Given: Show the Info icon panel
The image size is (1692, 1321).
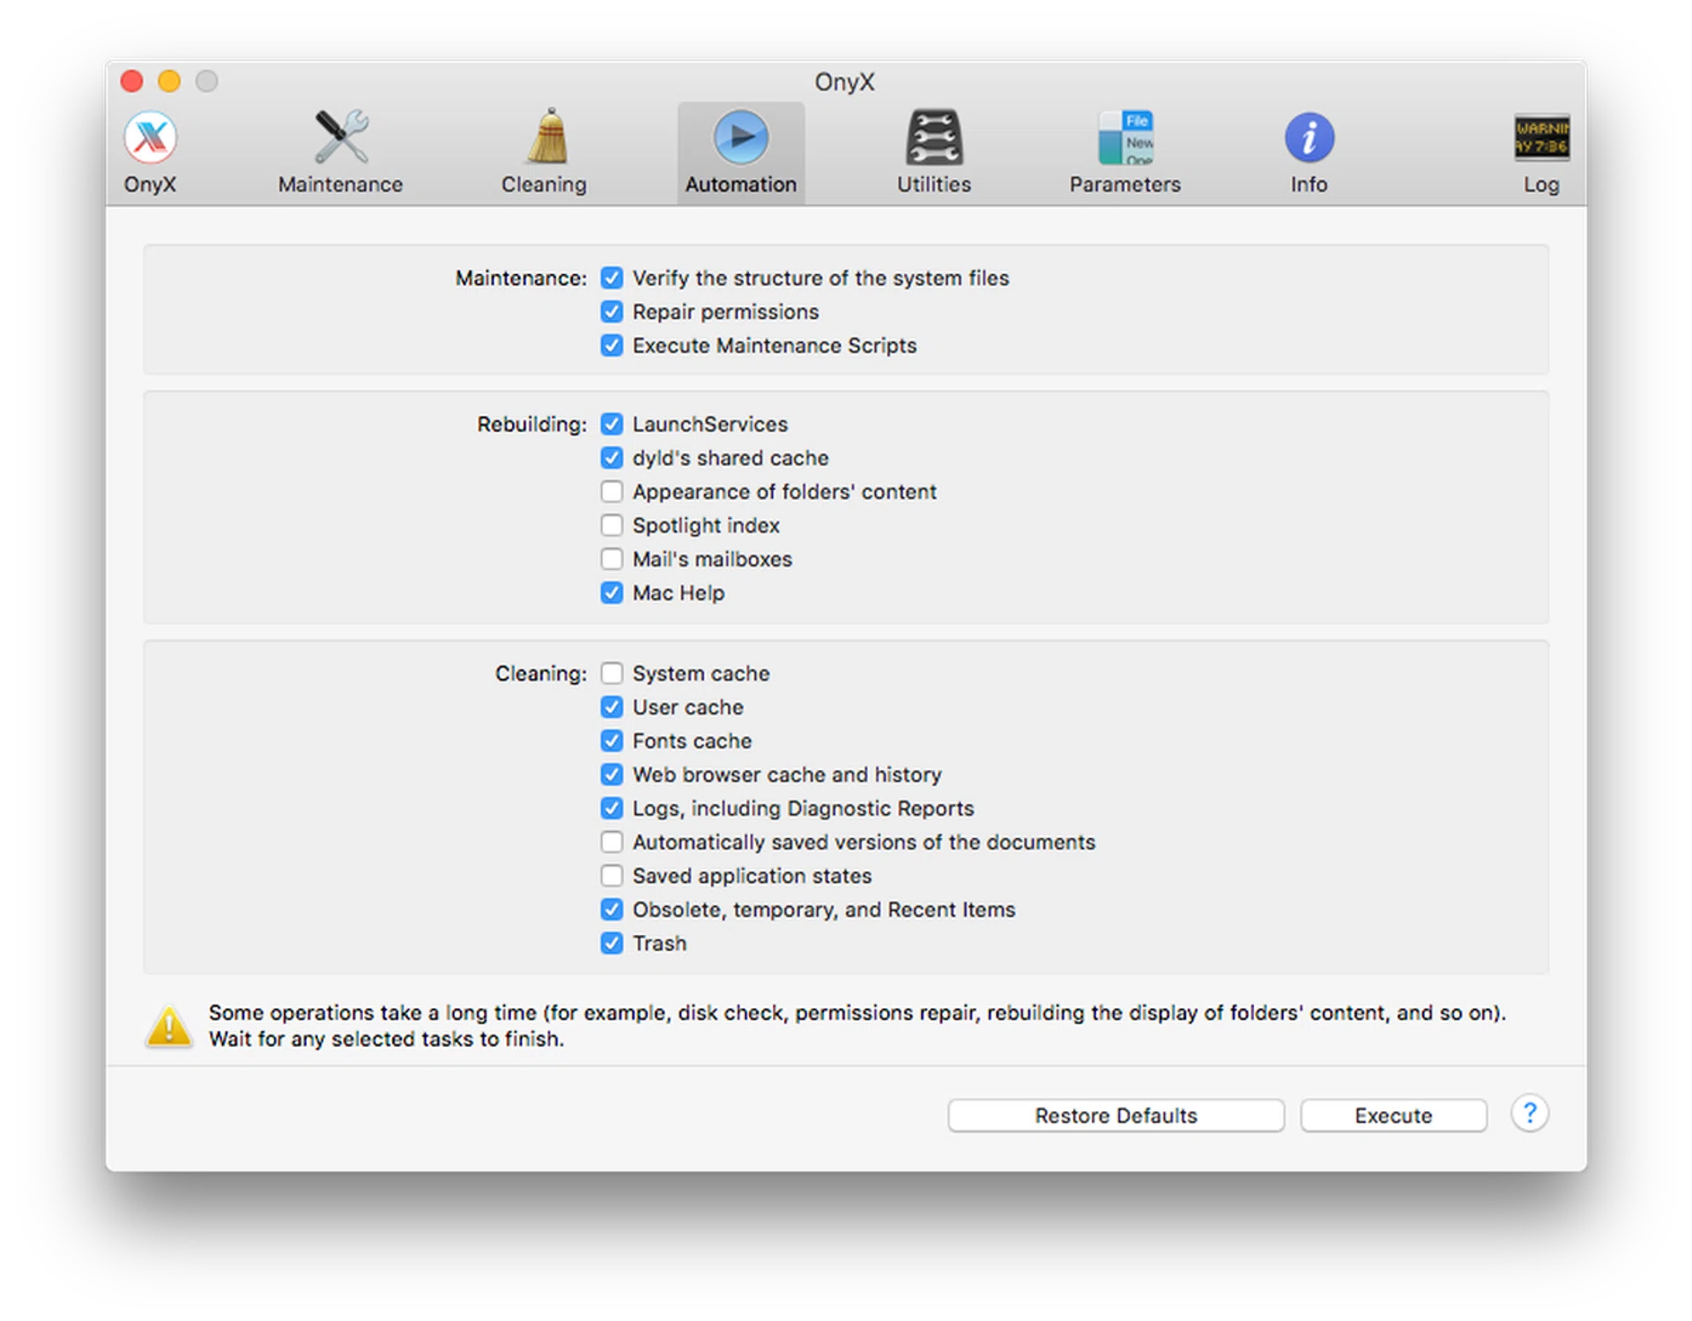Looking at the screenshot, I should pyautogui.click(x=1309, y=138).
